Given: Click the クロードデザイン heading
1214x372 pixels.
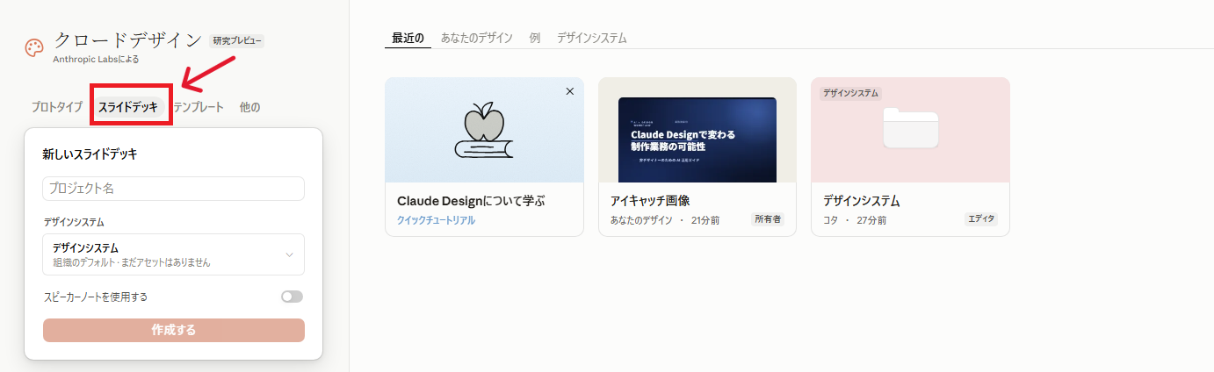Looking at the screenshot, I should tap(128, 39).
